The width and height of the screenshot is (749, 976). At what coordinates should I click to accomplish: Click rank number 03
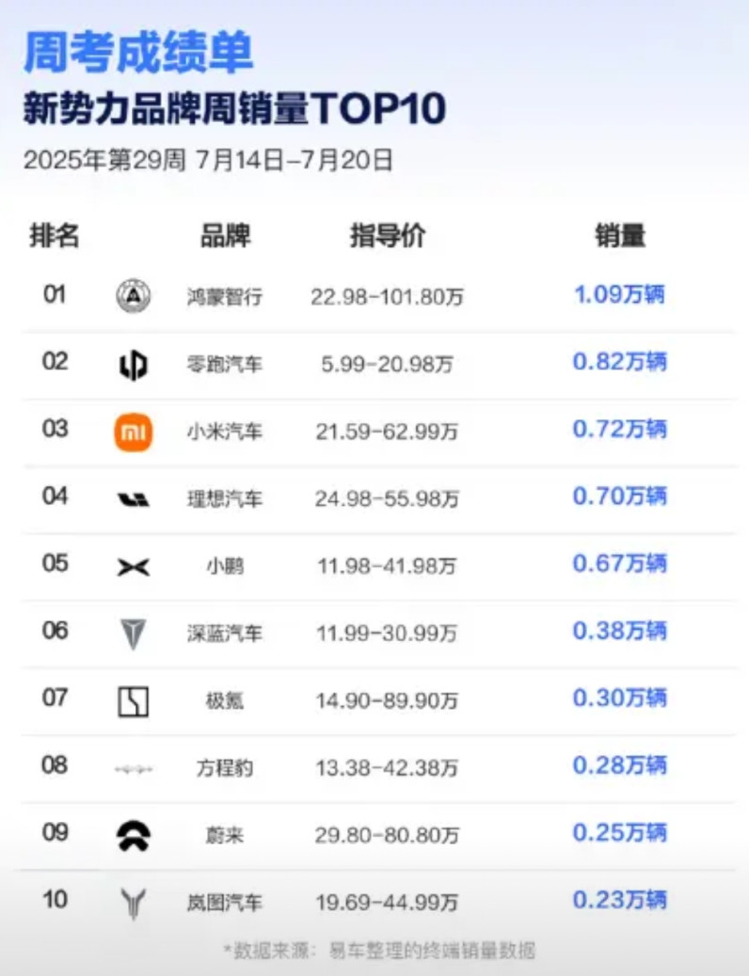click(x=55, y=428)
